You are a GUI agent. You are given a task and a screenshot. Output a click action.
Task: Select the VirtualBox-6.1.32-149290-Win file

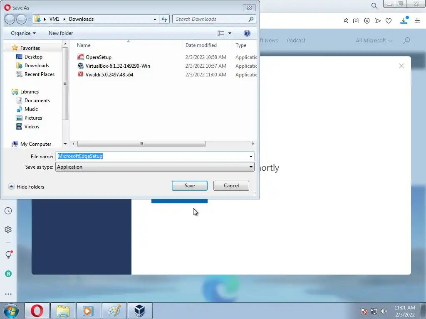click(x=114, y=66)
